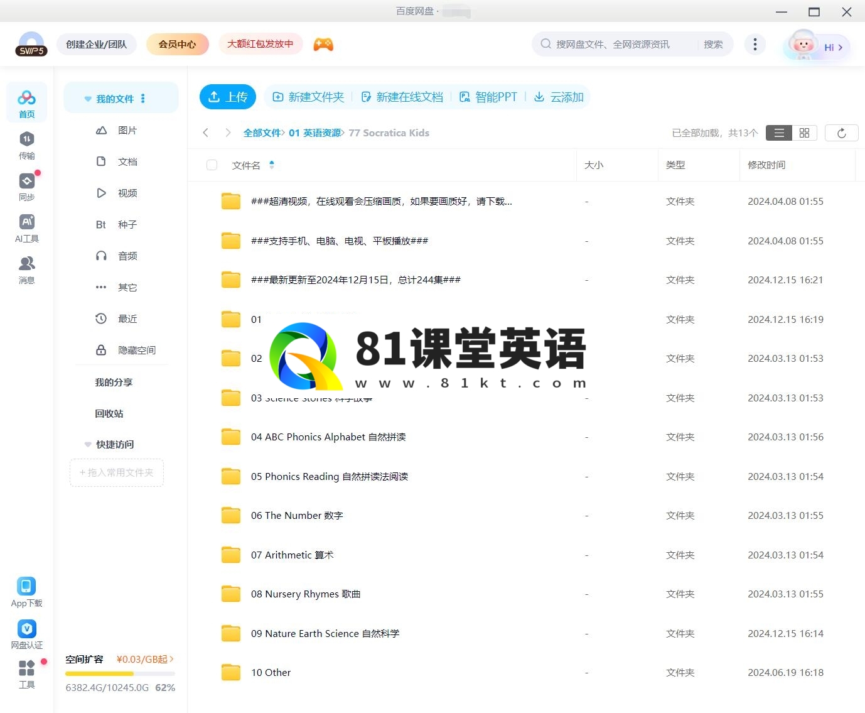Screen dimensions: 865x713
Task: Click the Hi assistant mascot icon
Action: point(802,45)
